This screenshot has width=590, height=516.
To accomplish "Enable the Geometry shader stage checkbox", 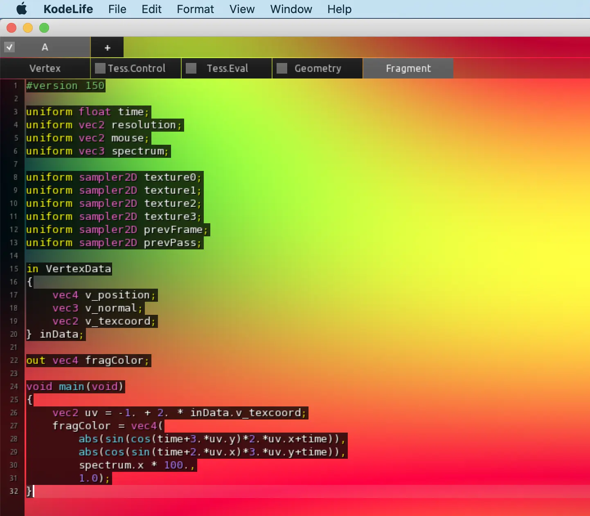I will [x=282, y=68].
